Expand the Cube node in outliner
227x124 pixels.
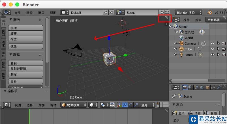coord(175,49)
